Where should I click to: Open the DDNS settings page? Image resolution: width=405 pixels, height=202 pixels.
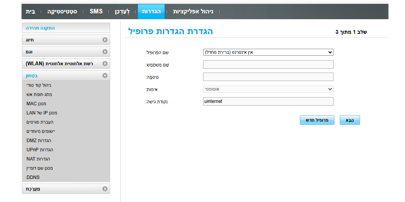33,177
